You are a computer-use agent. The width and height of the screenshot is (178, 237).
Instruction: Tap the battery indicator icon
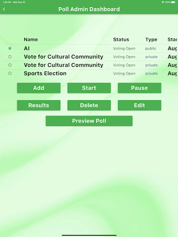pos(173,2)
